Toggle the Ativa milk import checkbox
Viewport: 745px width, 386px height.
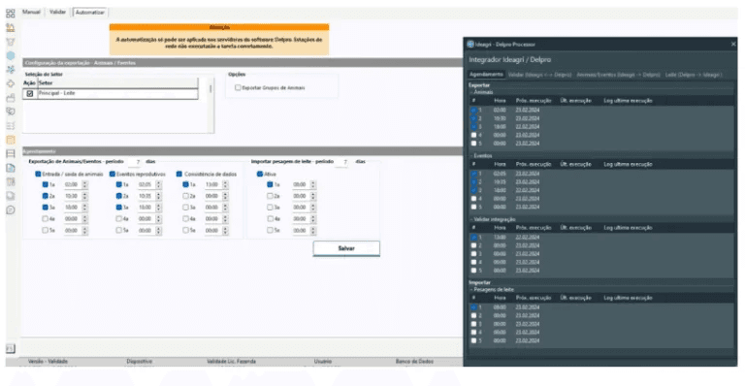260,175
